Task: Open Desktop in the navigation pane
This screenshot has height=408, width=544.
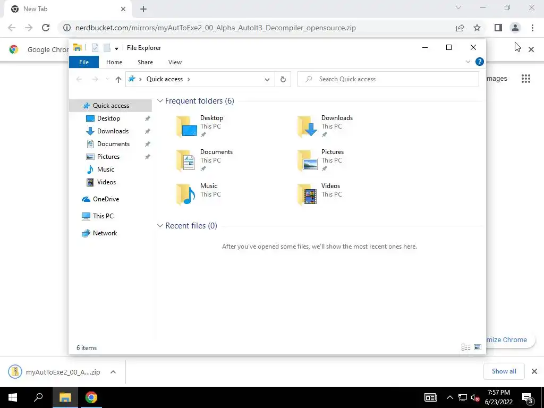Action: (x=108, y=118)
